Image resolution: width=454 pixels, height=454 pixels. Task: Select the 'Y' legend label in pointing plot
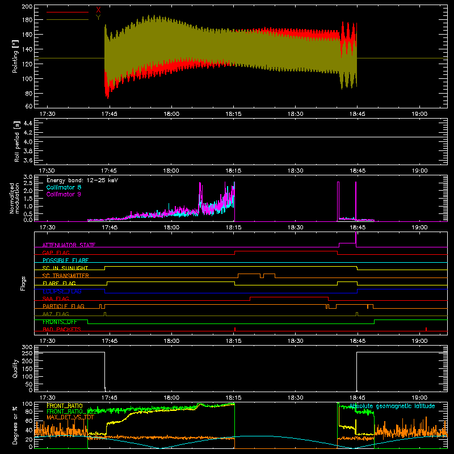coord(98,18)
